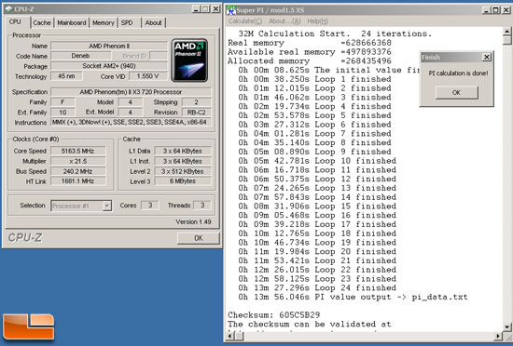Viewport: 513px width, 346px height.
Task: Click the AMD Phenom II logo in CPU-Z
Action: coord(189,60)
